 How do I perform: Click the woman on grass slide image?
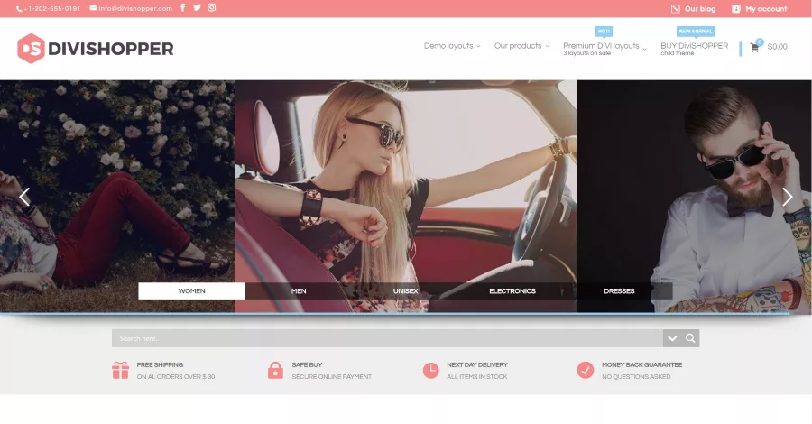pos(117,196)
